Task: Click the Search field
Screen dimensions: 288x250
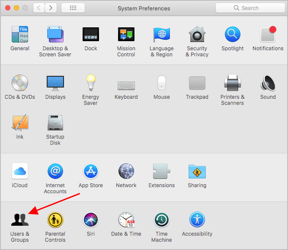Action: click(250, 8)
